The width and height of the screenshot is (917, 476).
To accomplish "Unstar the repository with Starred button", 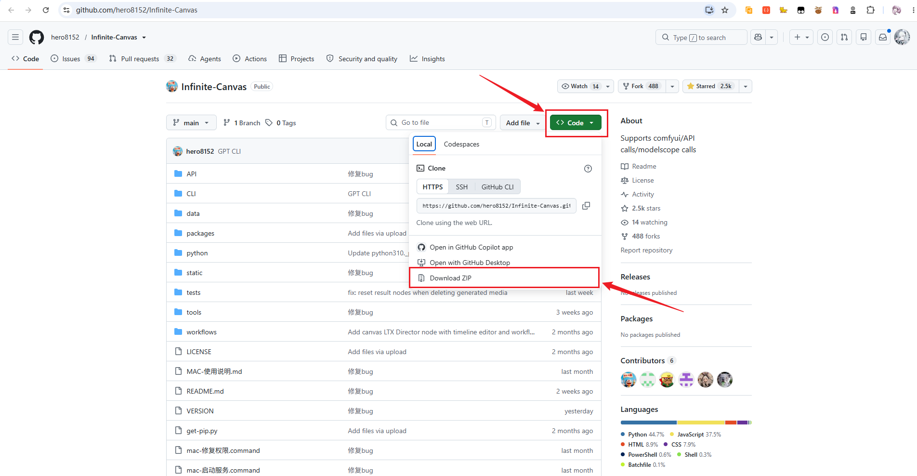I will 710,86.
